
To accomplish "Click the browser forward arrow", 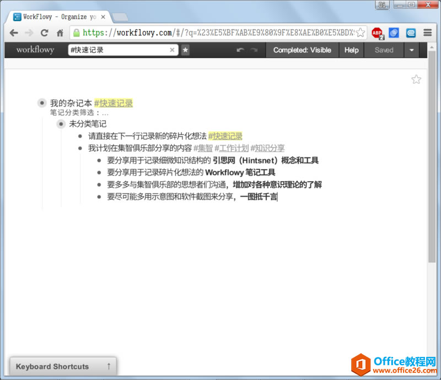I will 29,33.
